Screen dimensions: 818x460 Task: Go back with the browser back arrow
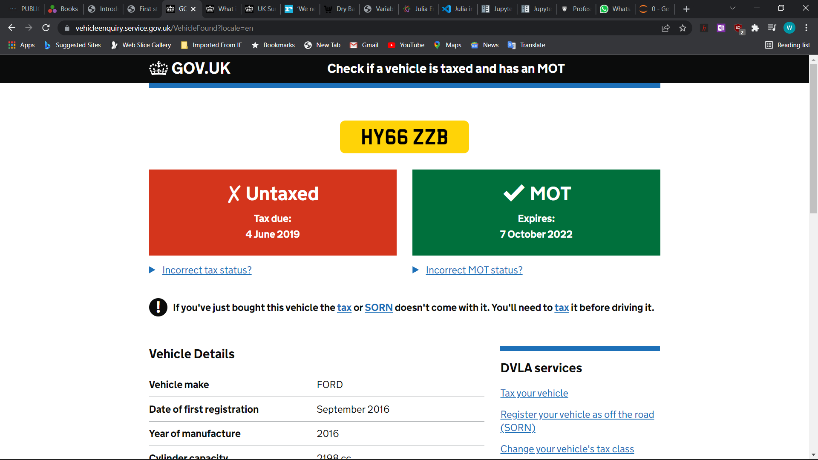(x=12, y=28)
